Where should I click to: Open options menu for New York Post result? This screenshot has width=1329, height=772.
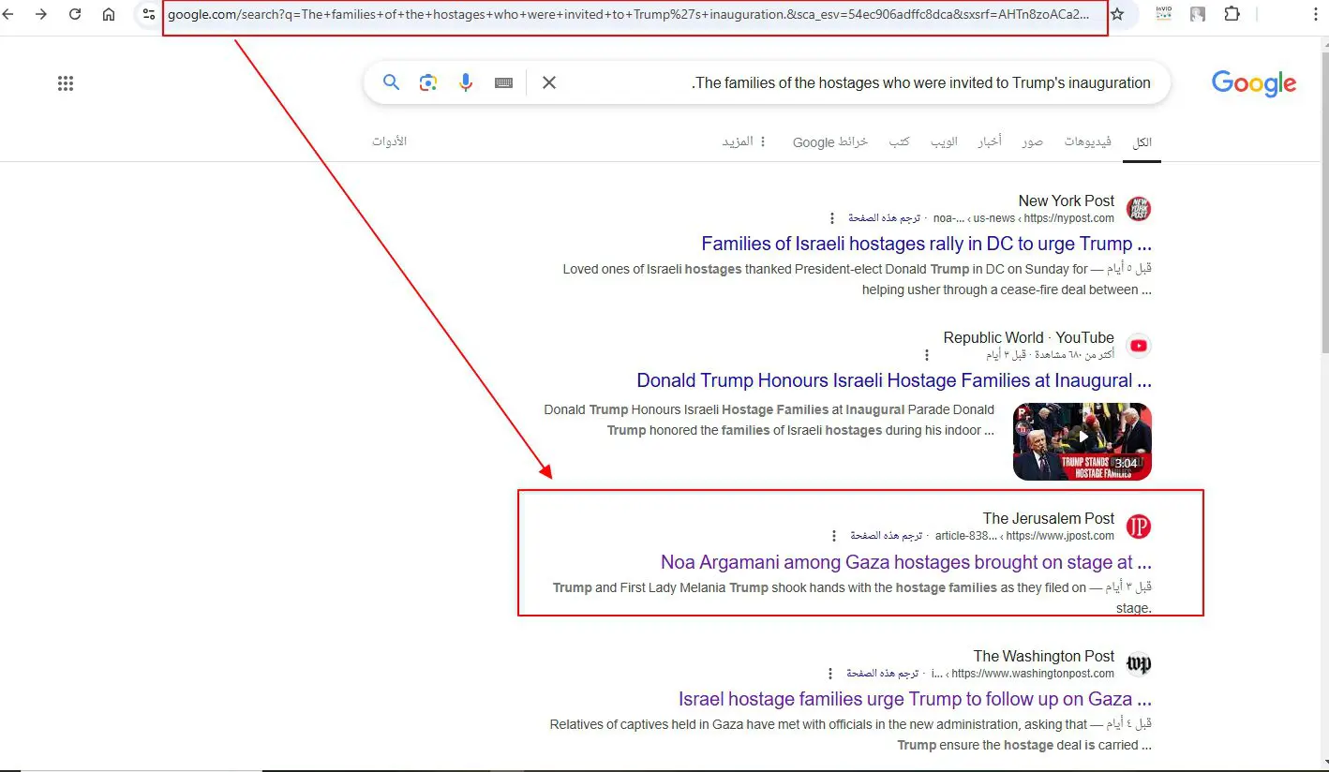[832, 218]
